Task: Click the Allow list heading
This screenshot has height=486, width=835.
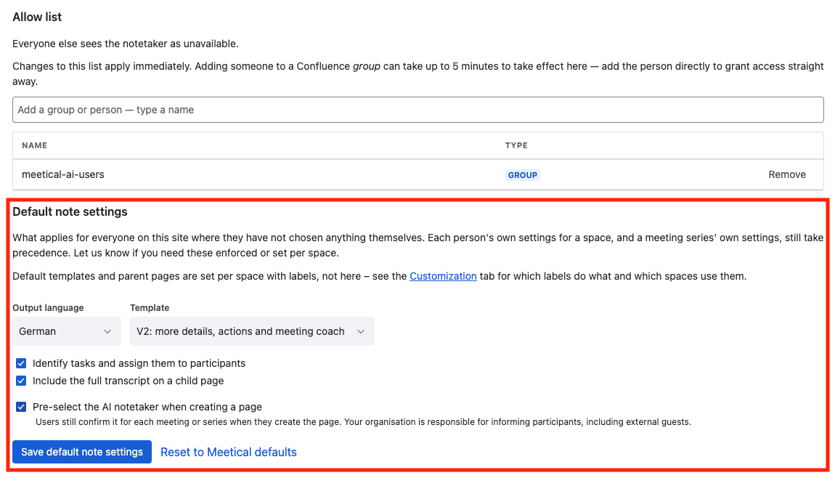Action: 37,17
